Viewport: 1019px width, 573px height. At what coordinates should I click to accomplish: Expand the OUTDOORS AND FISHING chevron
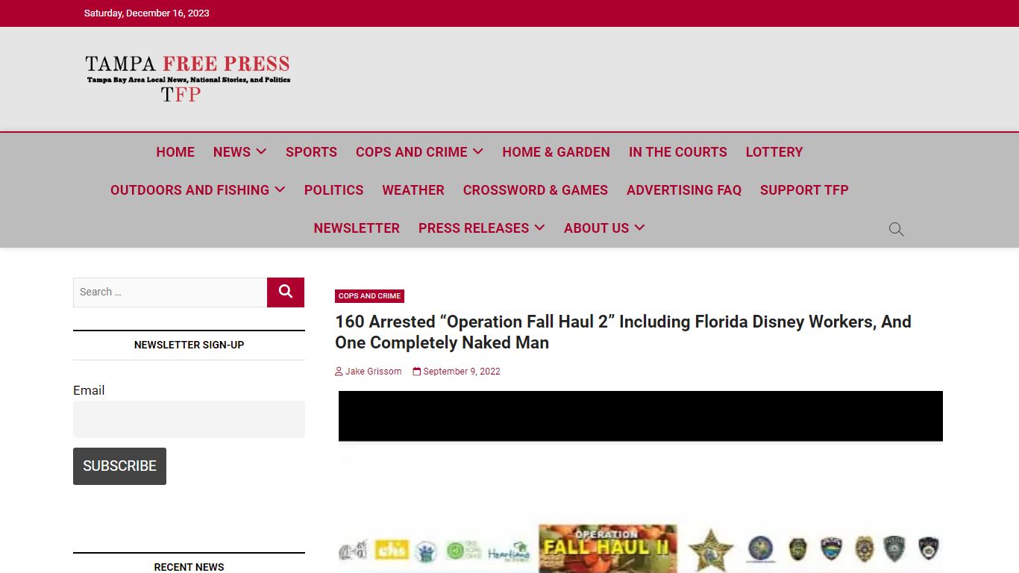280,190
